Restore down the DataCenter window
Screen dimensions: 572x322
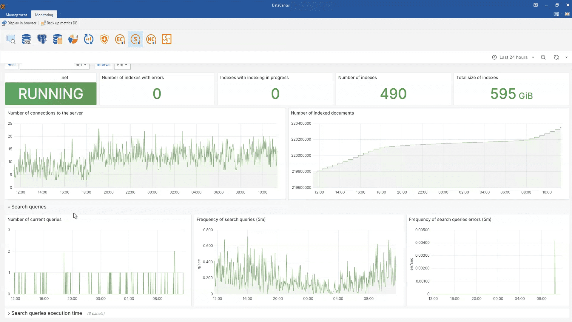point(557,5)
